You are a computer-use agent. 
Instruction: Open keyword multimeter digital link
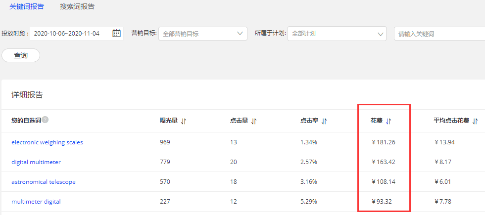click(36, 202)
